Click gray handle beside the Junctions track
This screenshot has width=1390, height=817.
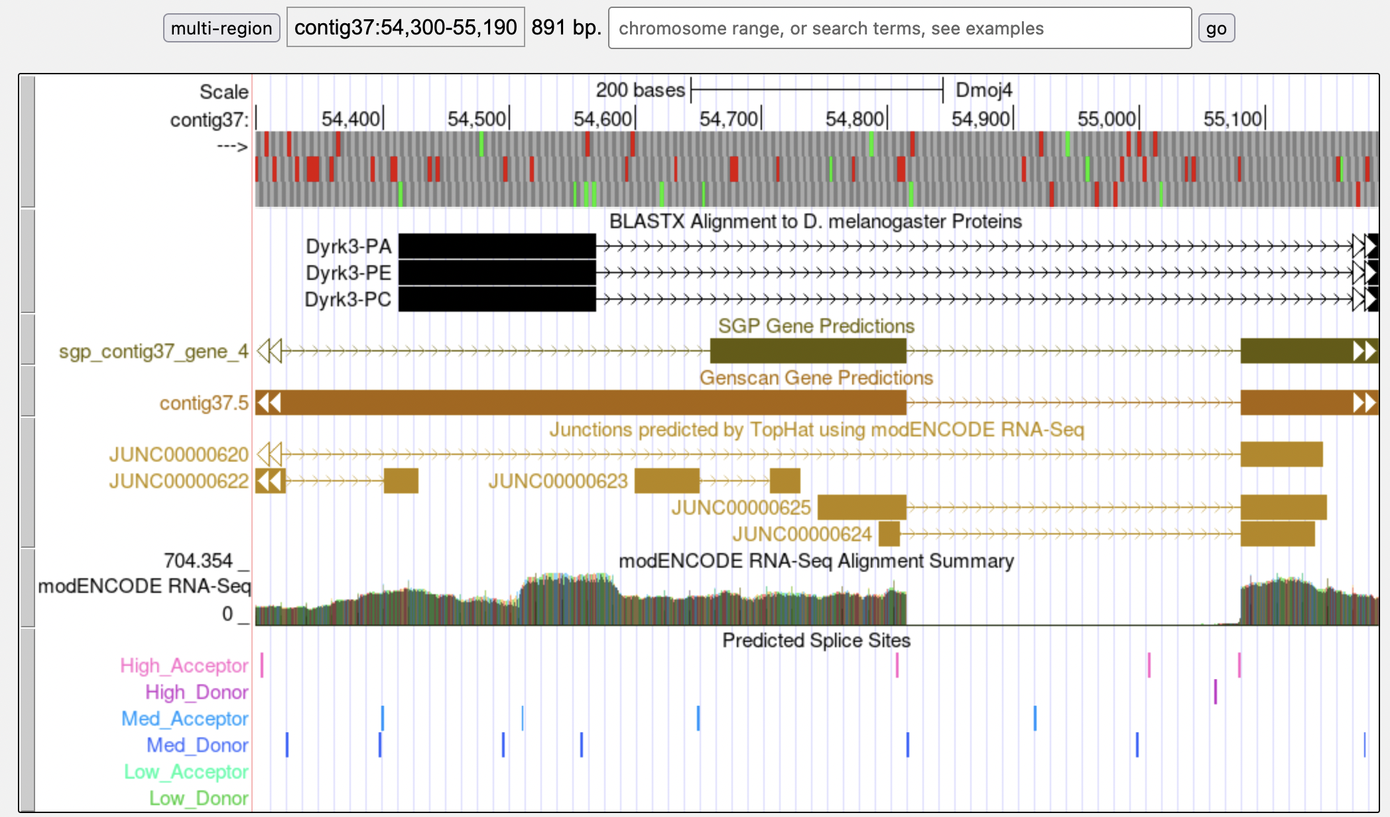click(27, 482)
